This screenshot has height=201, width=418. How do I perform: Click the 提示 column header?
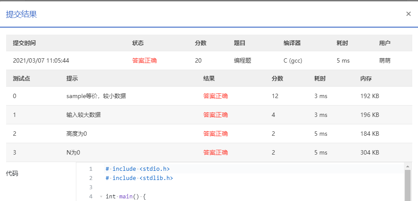point(72,78)
